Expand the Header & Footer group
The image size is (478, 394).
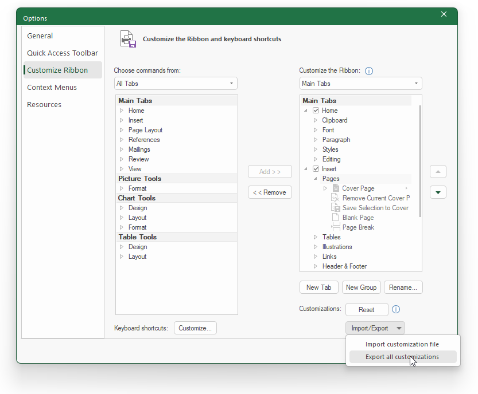point(316,266)
